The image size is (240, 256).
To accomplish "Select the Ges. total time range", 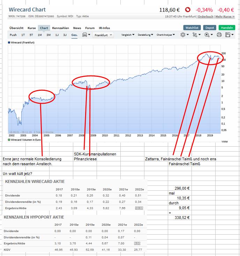I will coord(74,35).
